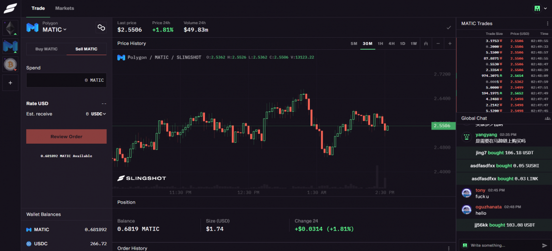Click the 0.681892 MATIC Available link
Screen dimensions: 552x251
click(x=66, y=156)
